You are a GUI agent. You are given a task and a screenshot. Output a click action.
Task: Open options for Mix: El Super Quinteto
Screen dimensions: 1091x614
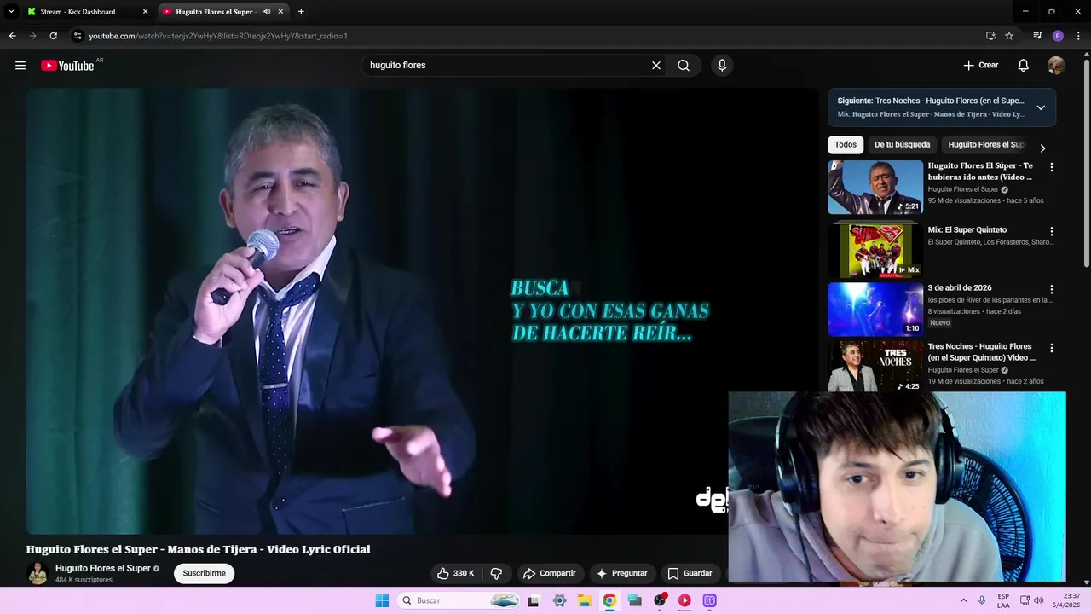pyautogui.click(x=1051, y=231)
